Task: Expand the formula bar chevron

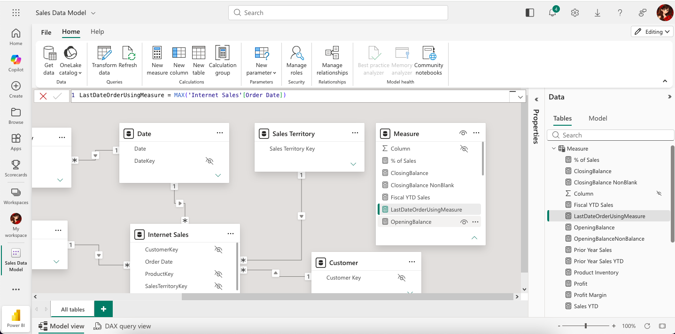Action: tap(520, 97)
